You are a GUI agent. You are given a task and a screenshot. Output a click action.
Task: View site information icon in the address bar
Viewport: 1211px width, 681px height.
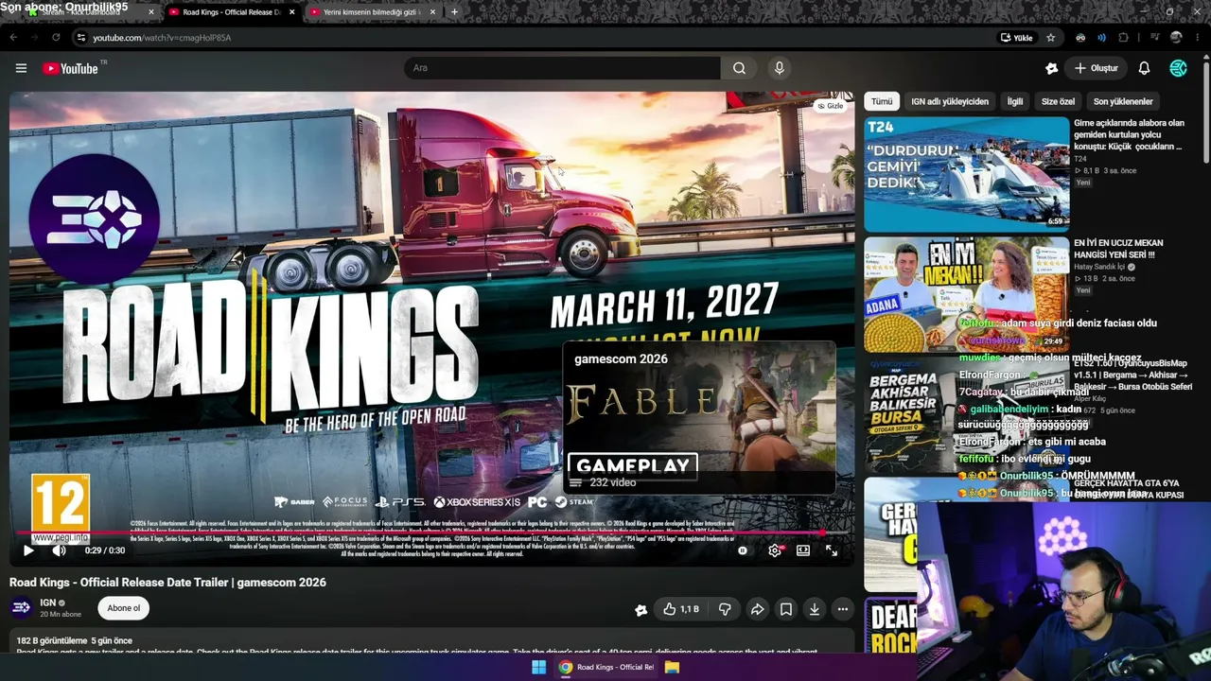point(81,38)
